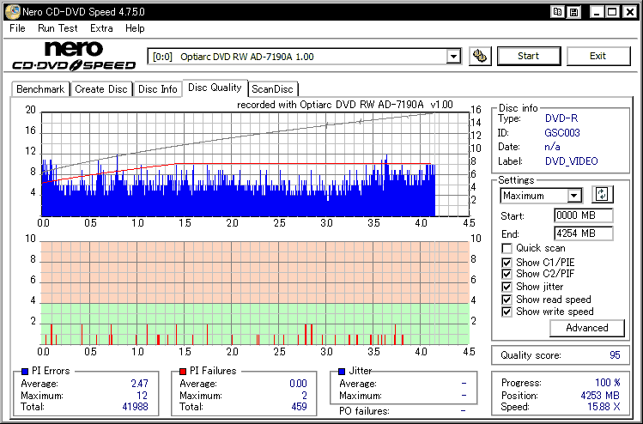Maximize the Nero CD-DVD Speed window

[612, 11]
